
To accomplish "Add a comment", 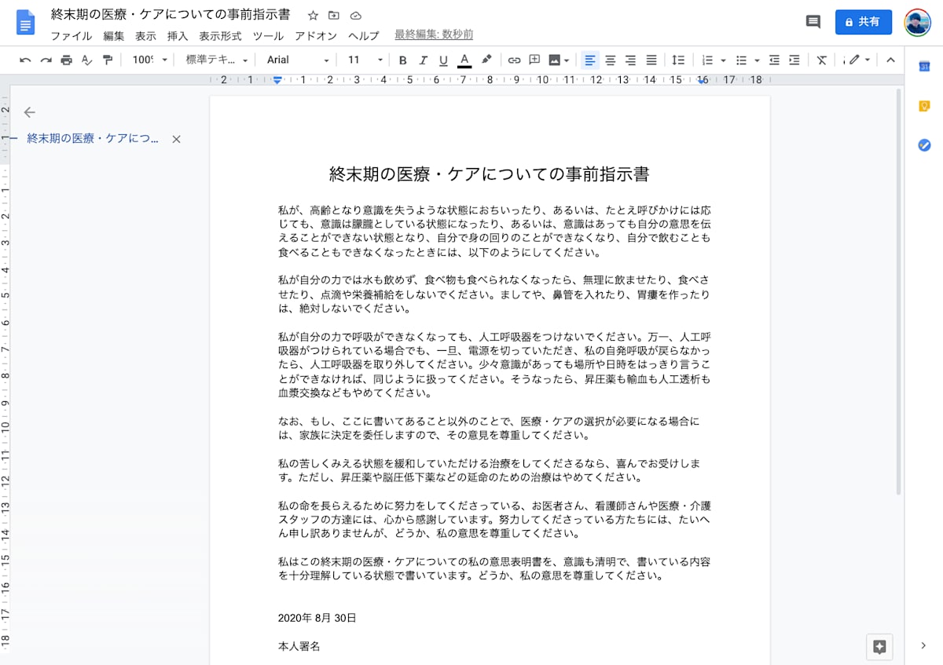I will (x=534, y=60).
